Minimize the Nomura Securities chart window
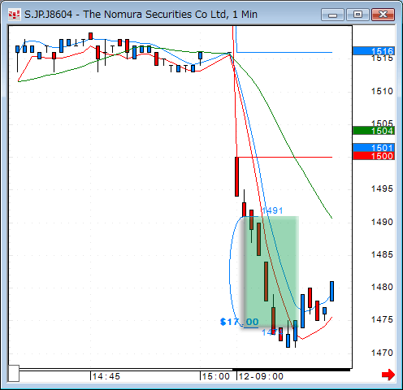The width and height of the screenshot is (403, 390). pyautogui.click(x=332, y=15)
